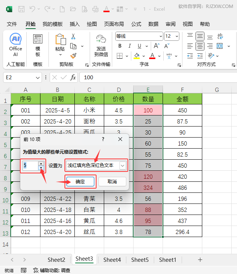Open Insert Function fx button
Viewport: 237px width, 274px height.
(73, 77)
